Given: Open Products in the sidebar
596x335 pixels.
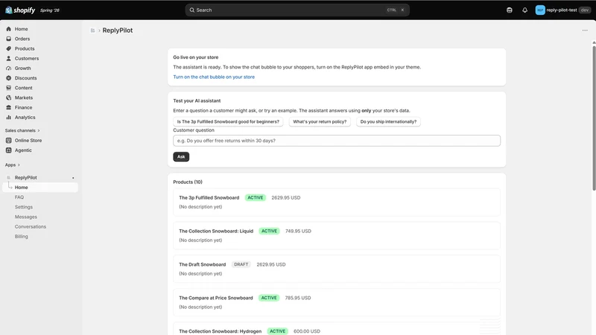Looking at the screenshot, I should pyautogui.click(x=25, y=48).
